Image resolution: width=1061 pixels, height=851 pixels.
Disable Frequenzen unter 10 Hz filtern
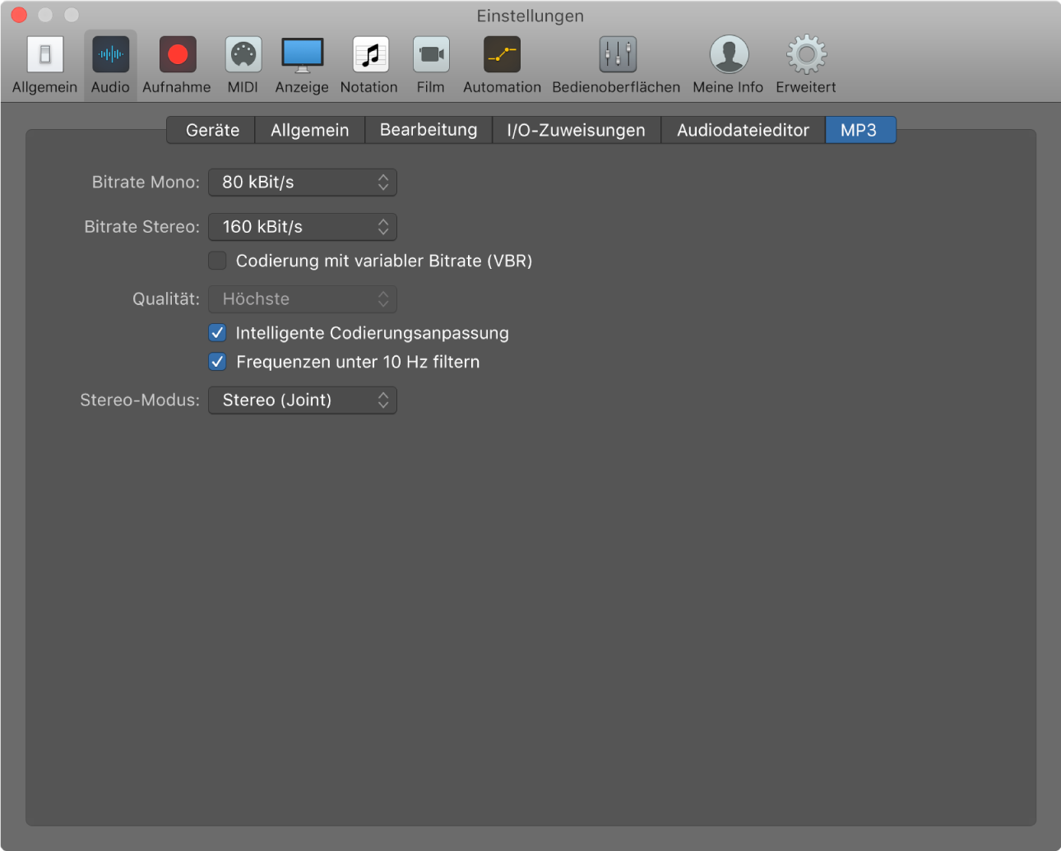click(217, 362)
